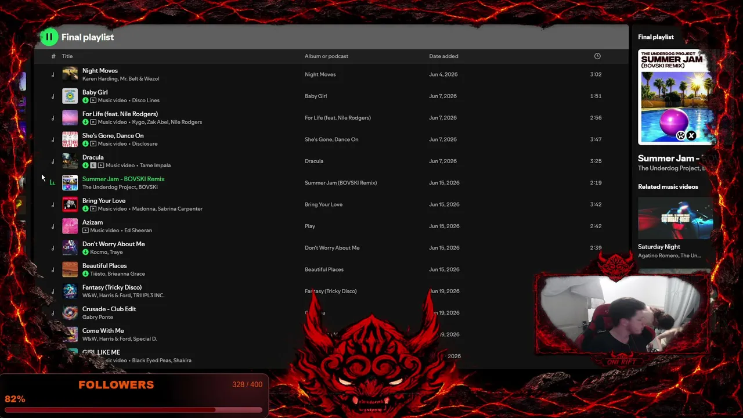Screen dimensions: 743x418
Task: Open artist Disclosure under She's Gone, Dance On
Action: (145, 143)
